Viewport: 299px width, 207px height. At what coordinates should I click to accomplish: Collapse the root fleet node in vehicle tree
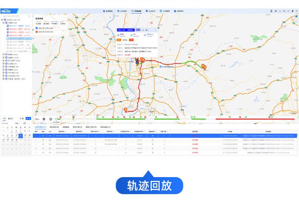tap(2, 20)
